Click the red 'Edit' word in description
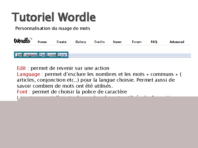The height and width of the screenshot is (148, 198). [x=21, y=68]
